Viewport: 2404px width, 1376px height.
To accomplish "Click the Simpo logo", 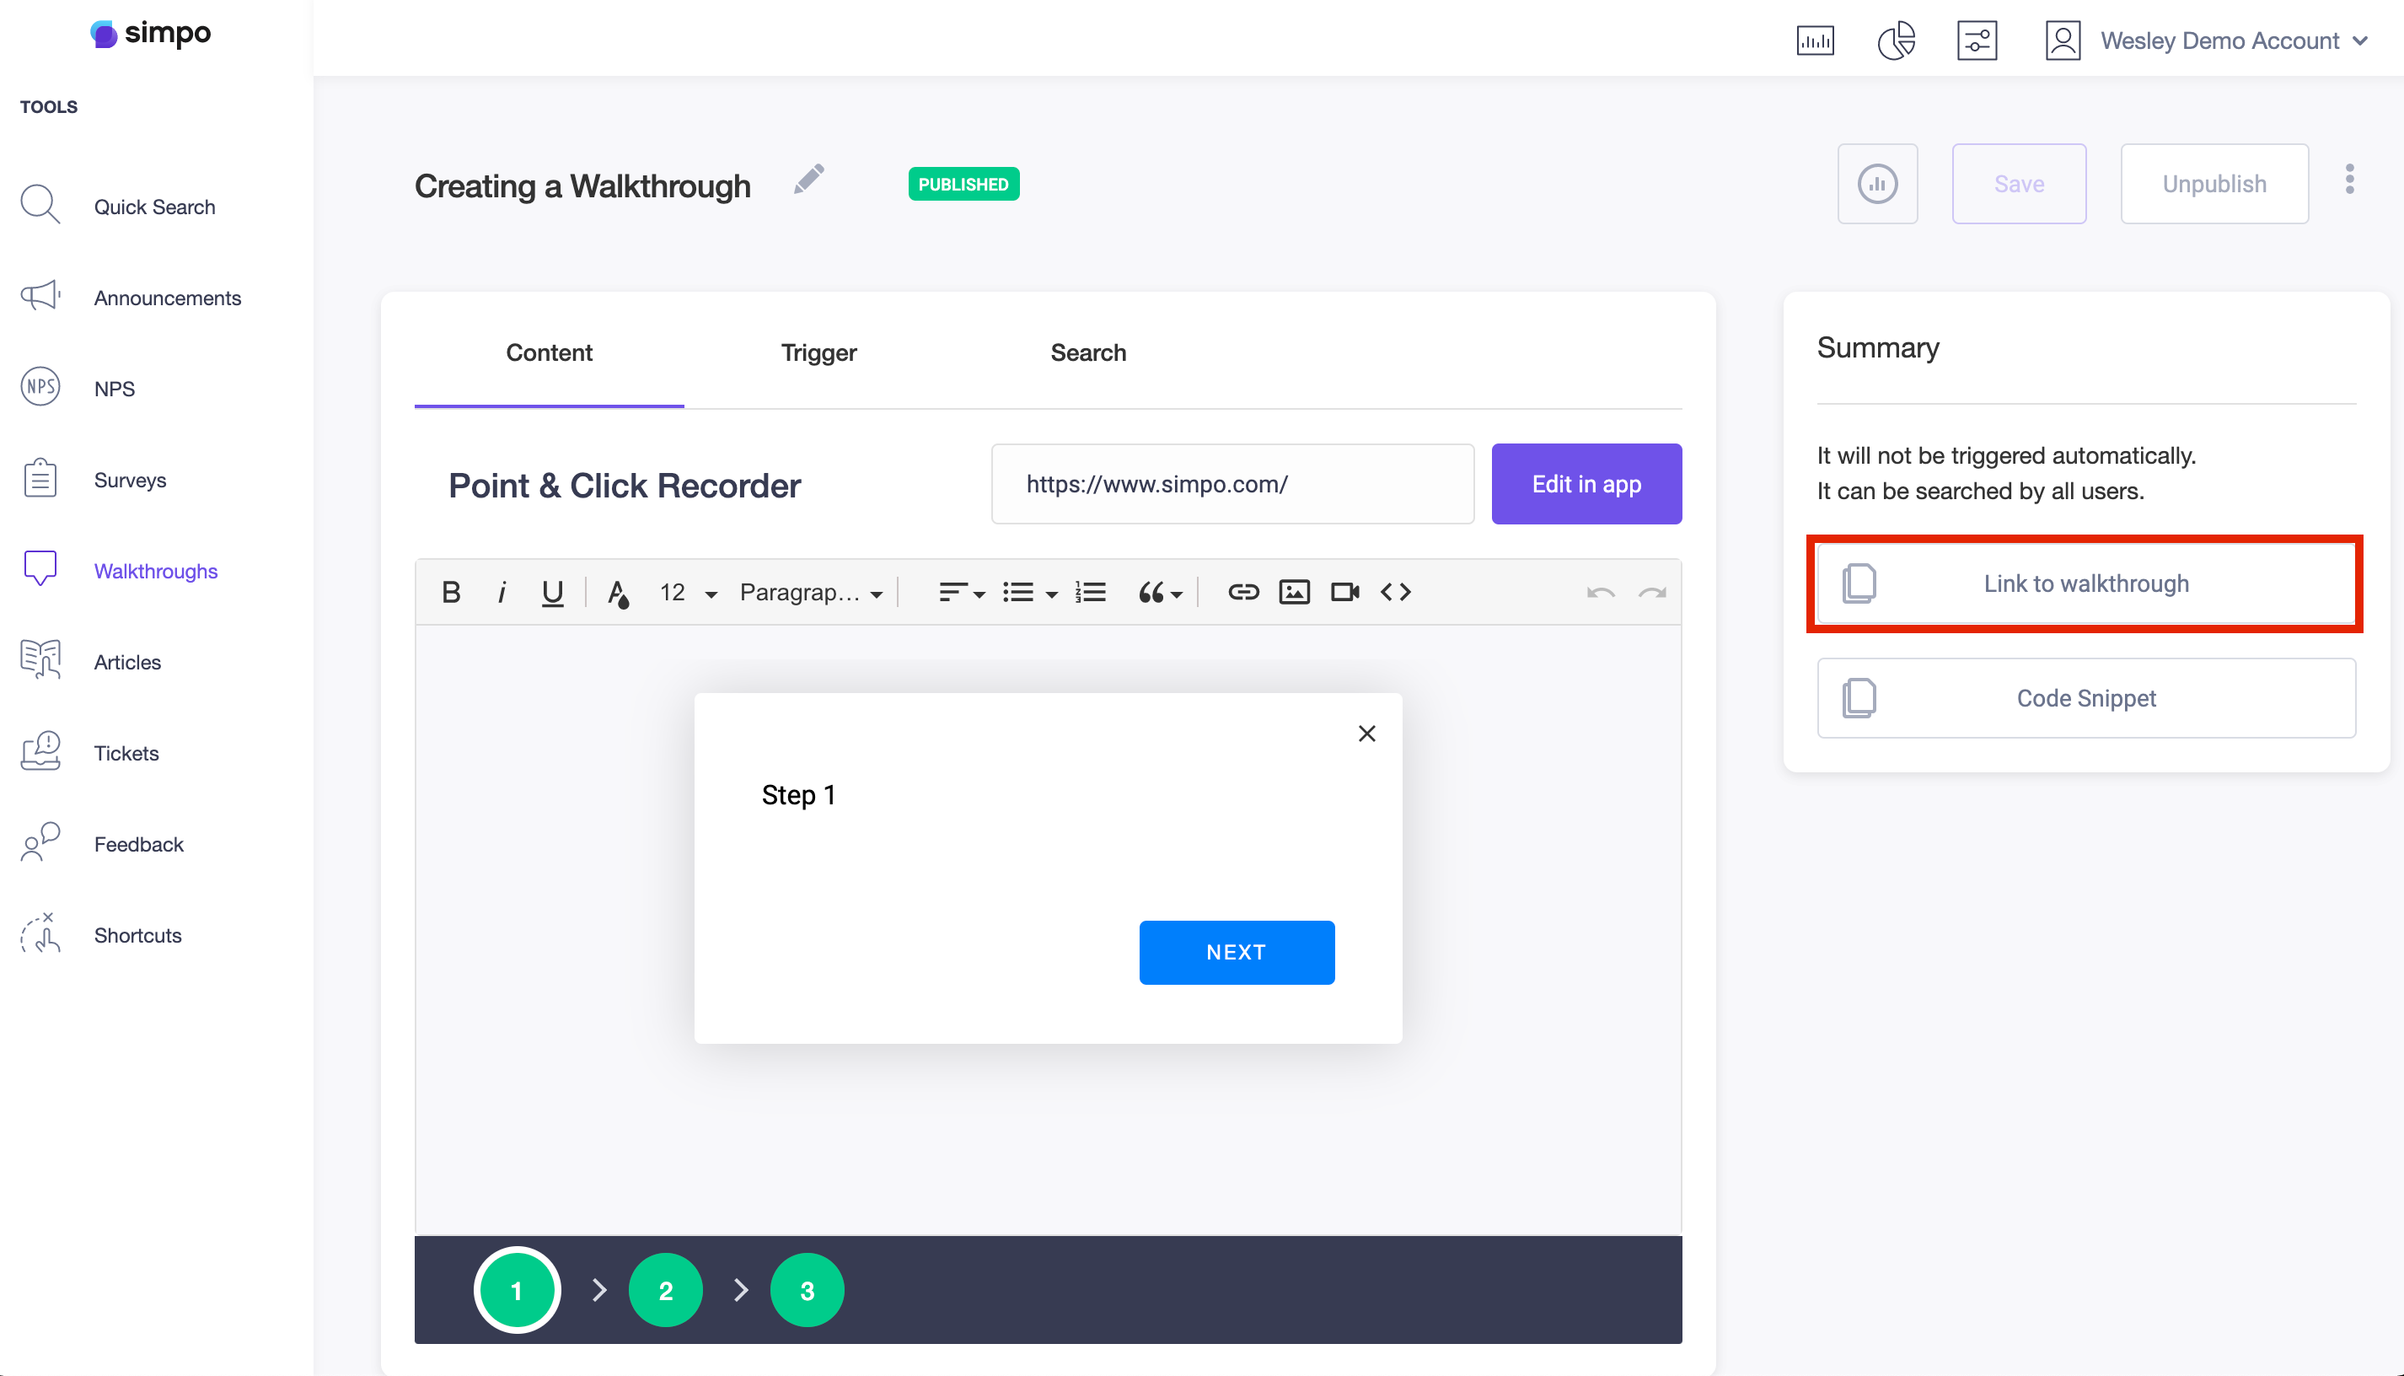I will (150, 34).
